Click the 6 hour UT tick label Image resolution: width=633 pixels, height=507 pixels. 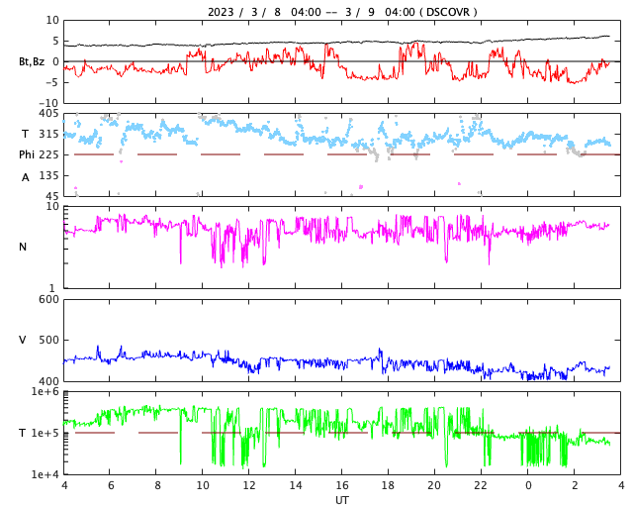(111, 485)
